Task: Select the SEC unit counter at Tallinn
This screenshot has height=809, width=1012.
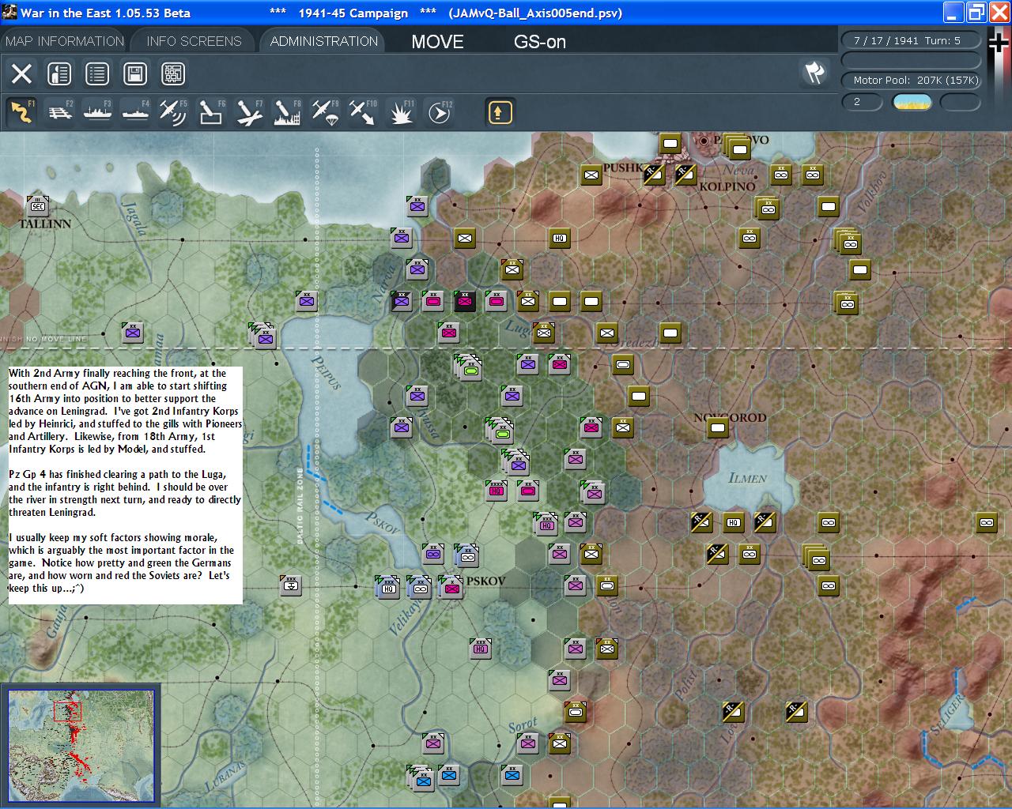Action: click(37, 205)
